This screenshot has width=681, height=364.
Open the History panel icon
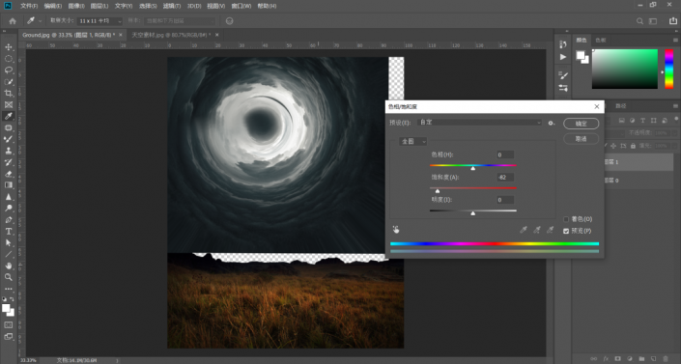[563, 44]
